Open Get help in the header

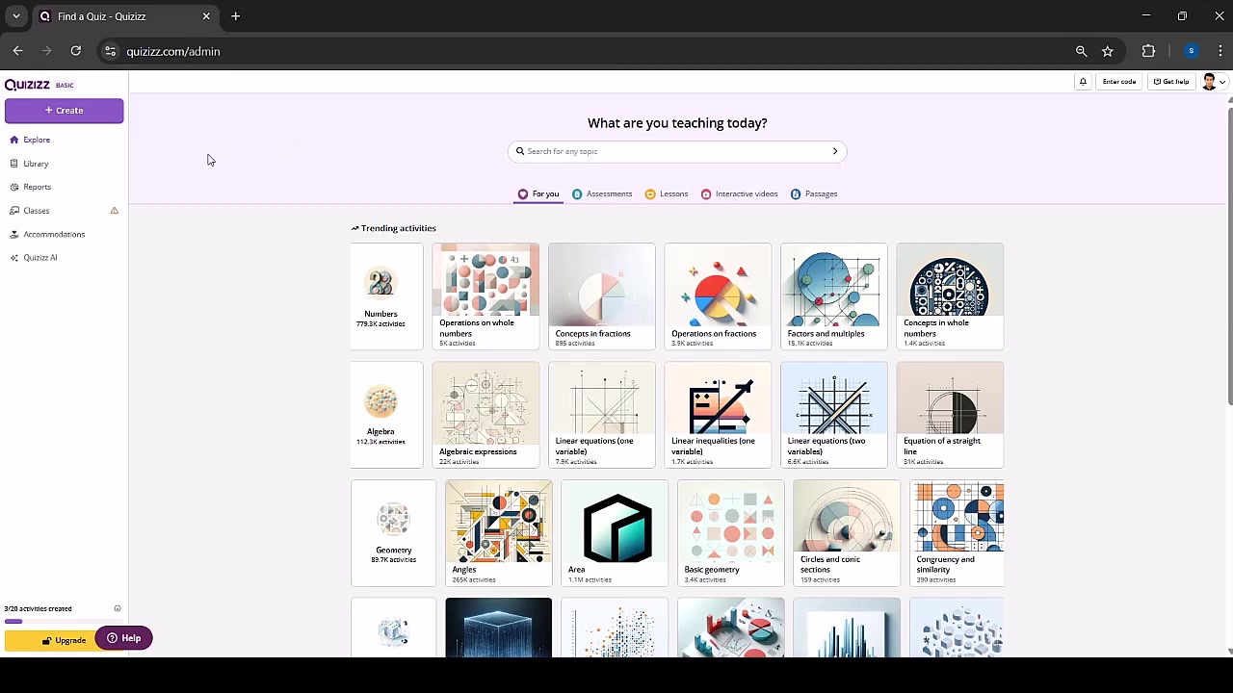click(1171, 82)
